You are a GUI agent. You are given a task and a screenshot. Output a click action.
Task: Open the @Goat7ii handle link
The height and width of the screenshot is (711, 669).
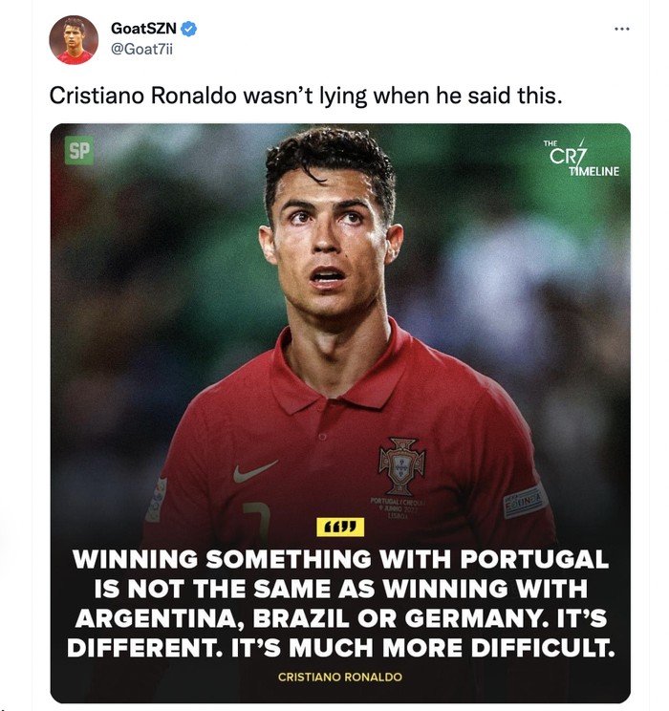pyautogui.click(x=144, y=49)
